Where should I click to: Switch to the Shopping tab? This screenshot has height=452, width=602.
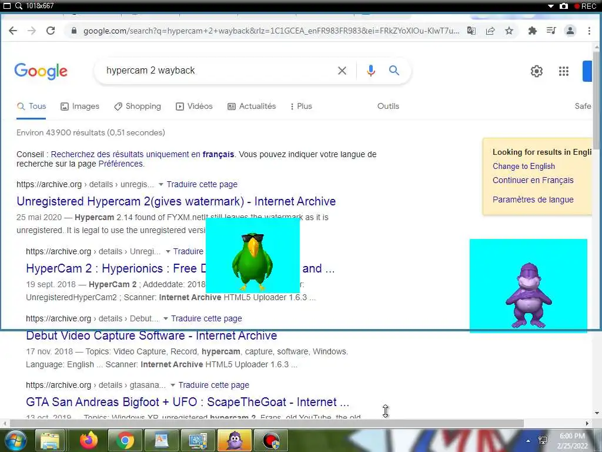[138, 107]
